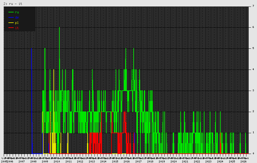
Task: Click the 2023 year label
Action: coord(209,161)
